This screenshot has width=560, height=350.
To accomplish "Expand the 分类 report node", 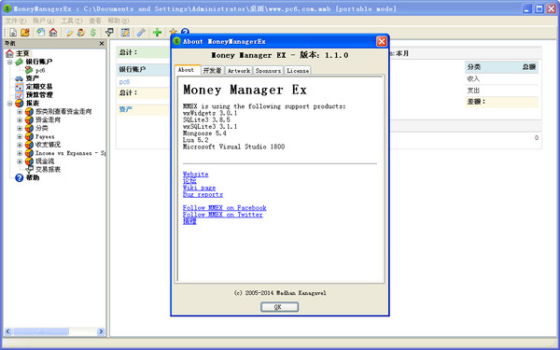I will point(20,128).
